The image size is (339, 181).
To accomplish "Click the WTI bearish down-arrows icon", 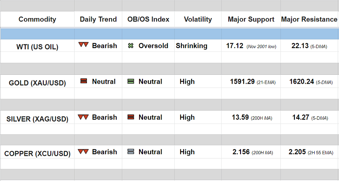I will (83, 45).
